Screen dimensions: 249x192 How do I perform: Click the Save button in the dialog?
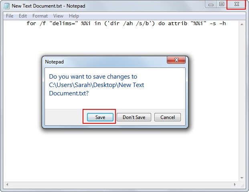click(100, 117)
